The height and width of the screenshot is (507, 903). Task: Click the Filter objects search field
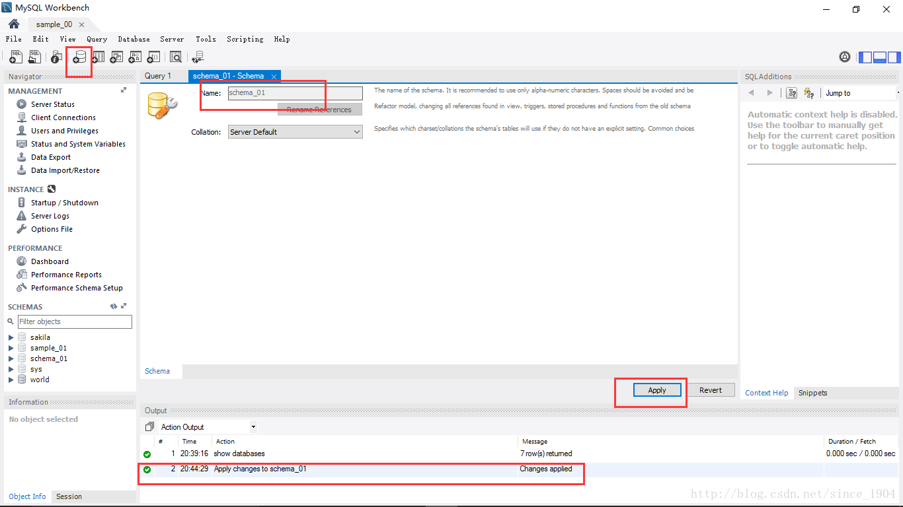[75, 321]
